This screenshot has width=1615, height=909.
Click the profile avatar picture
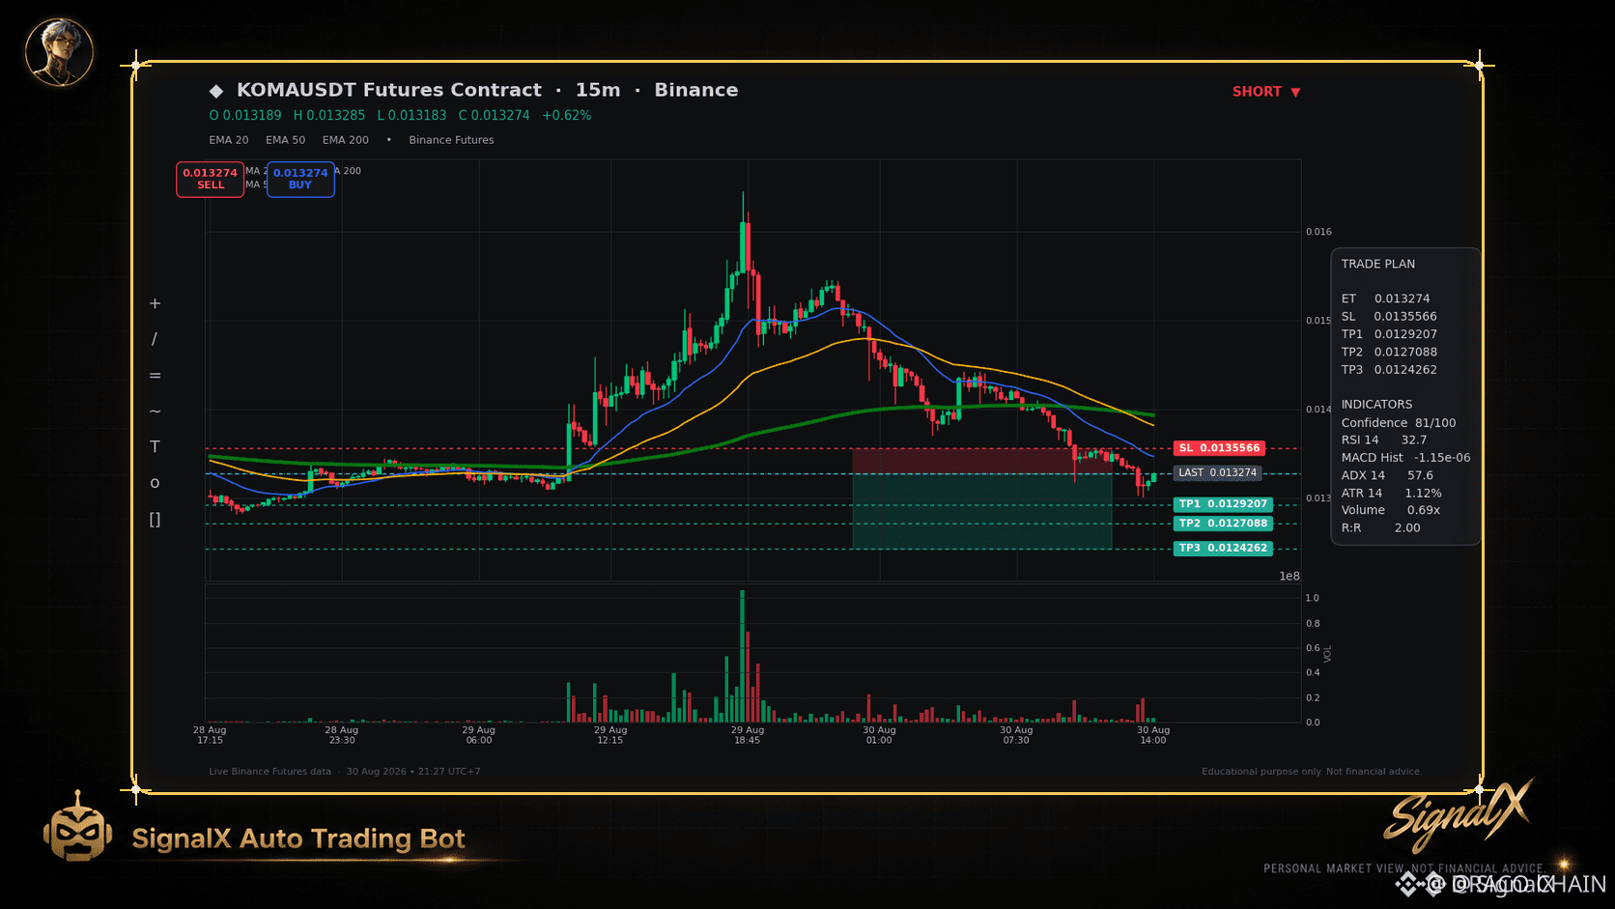click(60, 52)
